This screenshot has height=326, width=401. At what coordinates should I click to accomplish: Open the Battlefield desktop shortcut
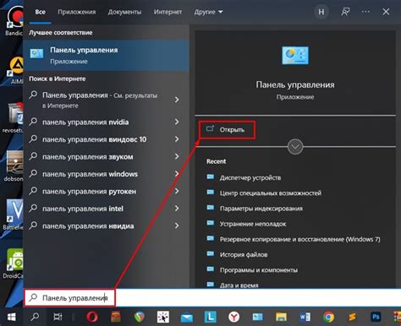pos(14,215)
